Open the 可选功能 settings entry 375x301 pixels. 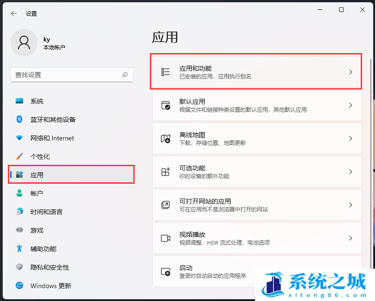click(256, 172)
